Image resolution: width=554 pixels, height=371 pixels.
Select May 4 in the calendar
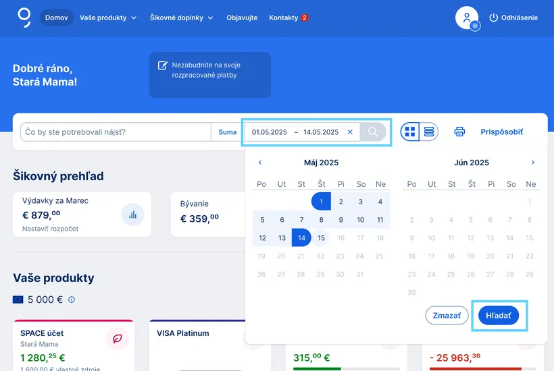pos(380,202)
